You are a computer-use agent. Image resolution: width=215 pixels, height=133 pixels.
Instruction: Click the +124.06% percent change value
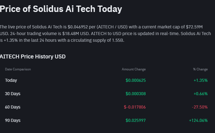point(198,120)
